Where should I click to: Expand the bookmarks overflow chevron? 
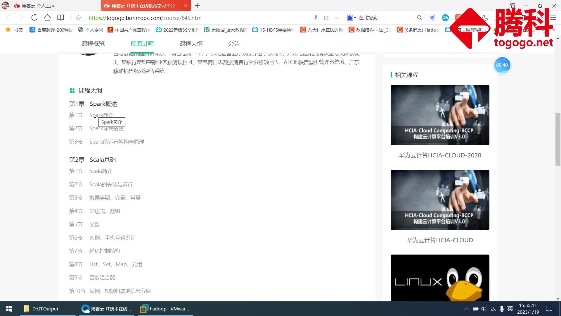(x=553, y=30)
